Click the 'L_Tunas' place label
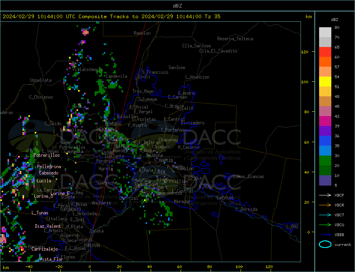 click(x=40, y=213)
